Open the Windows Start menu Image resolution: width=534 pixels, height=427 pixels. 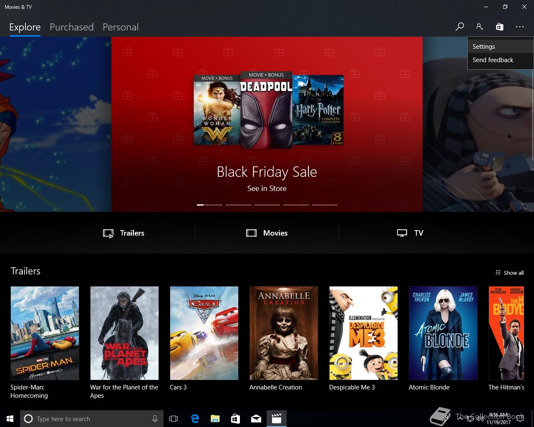[x=10, y=419]
